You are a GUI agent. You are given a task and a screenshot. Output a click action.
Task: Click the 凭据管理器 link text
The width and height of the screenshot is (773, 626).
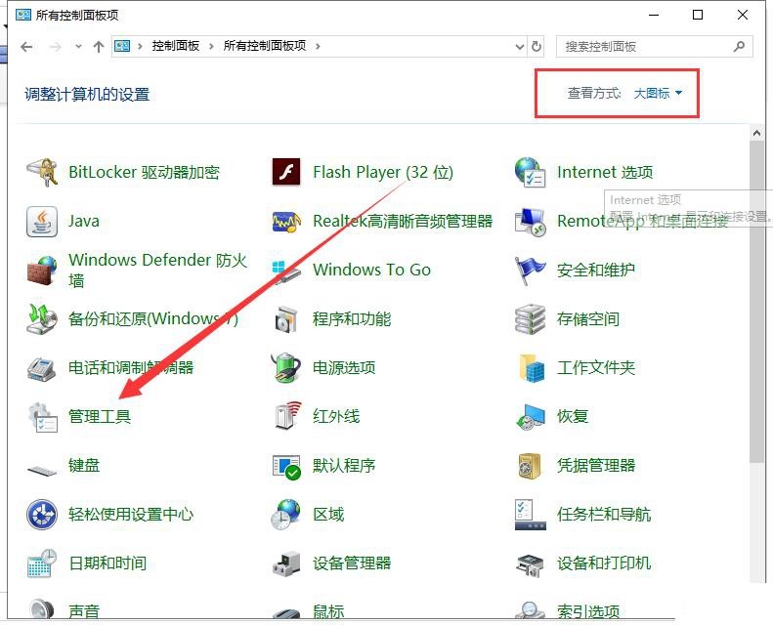[x=596, y=466]
